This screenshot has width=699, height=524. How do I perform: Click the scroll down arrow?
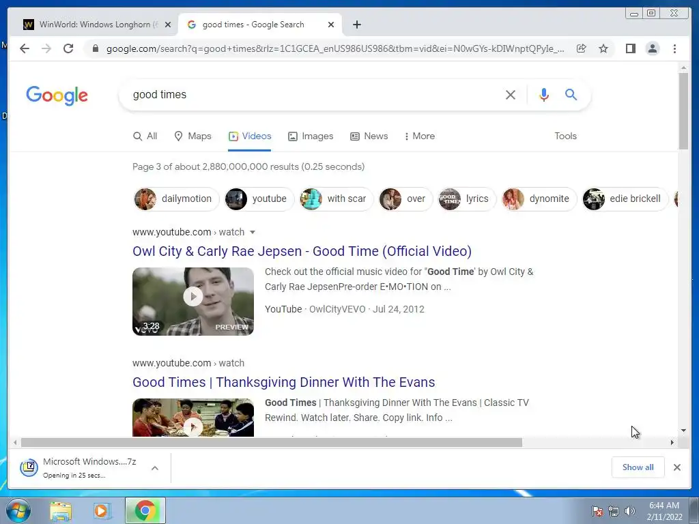click(683, 431)
